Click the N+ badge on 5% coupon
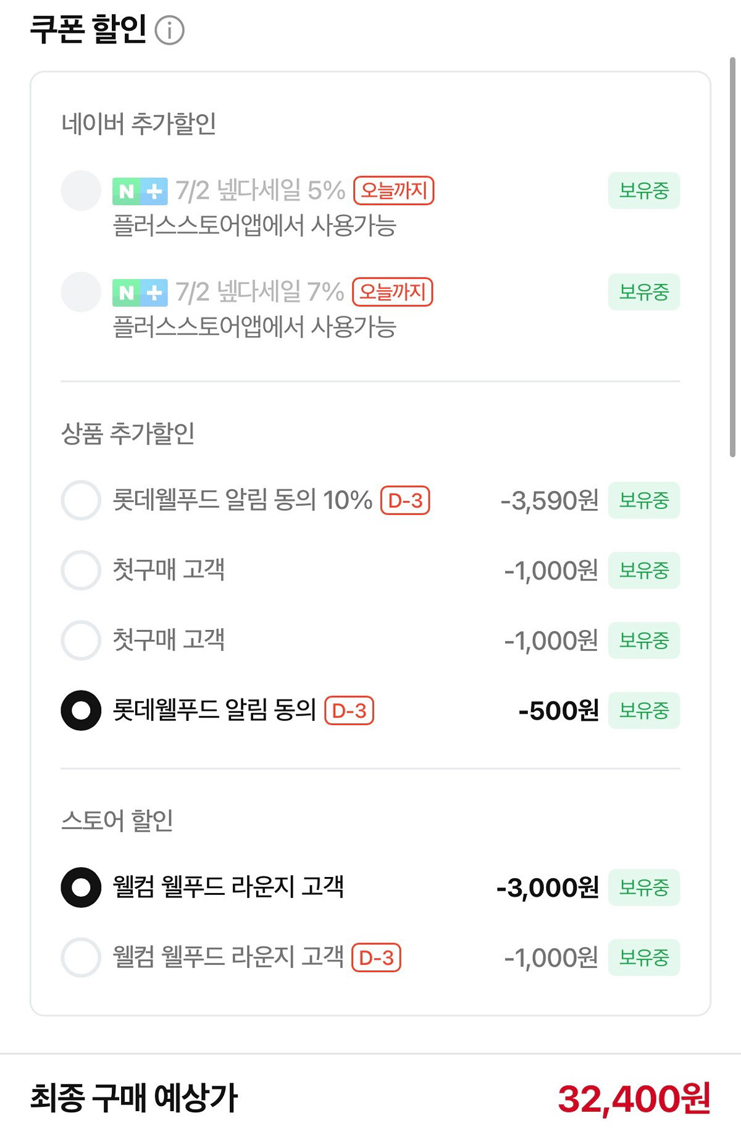741x1129 pixels. [140, 191]
